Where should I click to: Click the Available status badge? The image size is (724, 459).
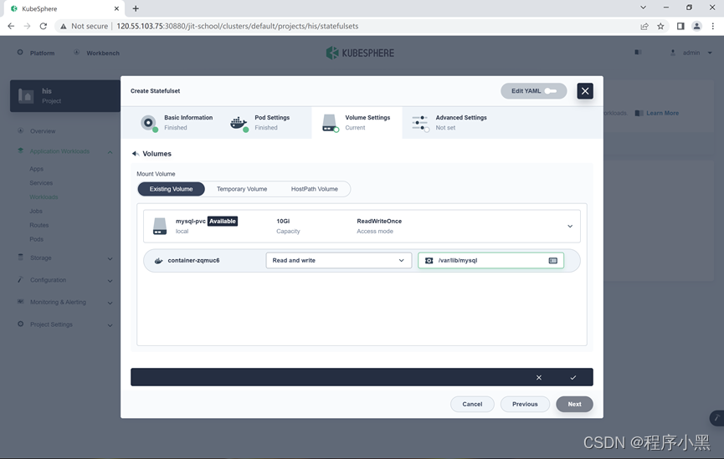point(222,221)
